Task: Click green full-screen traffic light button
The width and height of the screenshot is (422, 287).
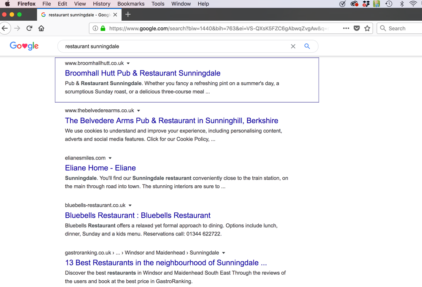Action: [19, 14]
